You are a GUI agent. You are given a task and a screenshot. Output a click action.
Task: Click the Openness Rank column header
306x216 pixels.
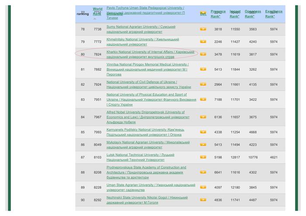point(252,14)
